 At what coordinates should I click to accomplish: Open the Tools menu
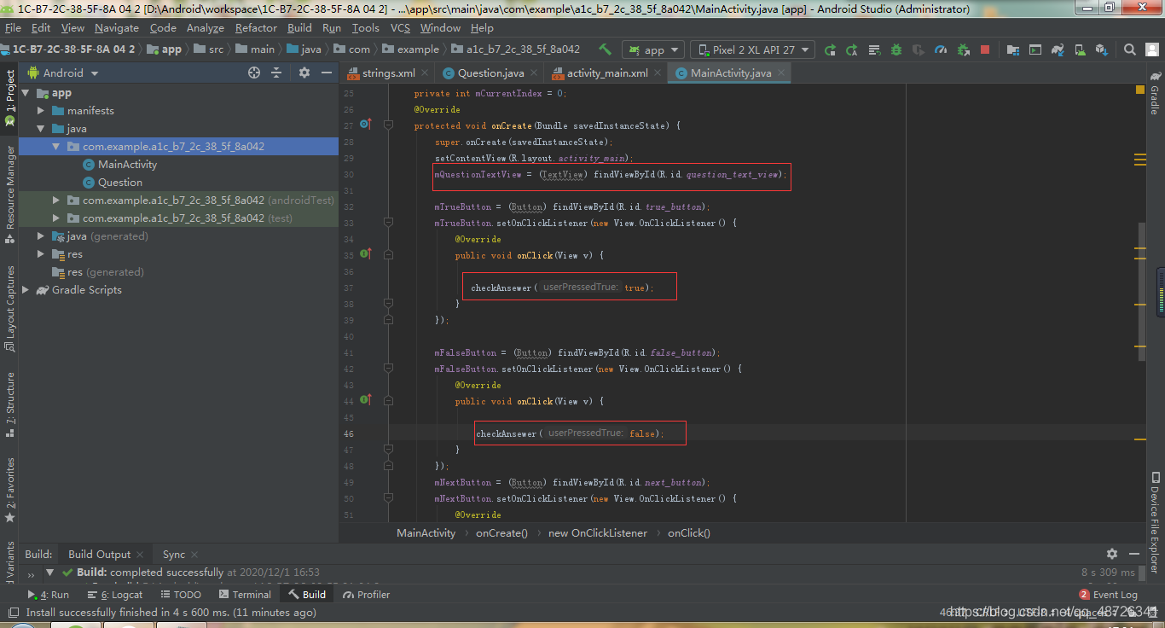click(x=365, y=28)
